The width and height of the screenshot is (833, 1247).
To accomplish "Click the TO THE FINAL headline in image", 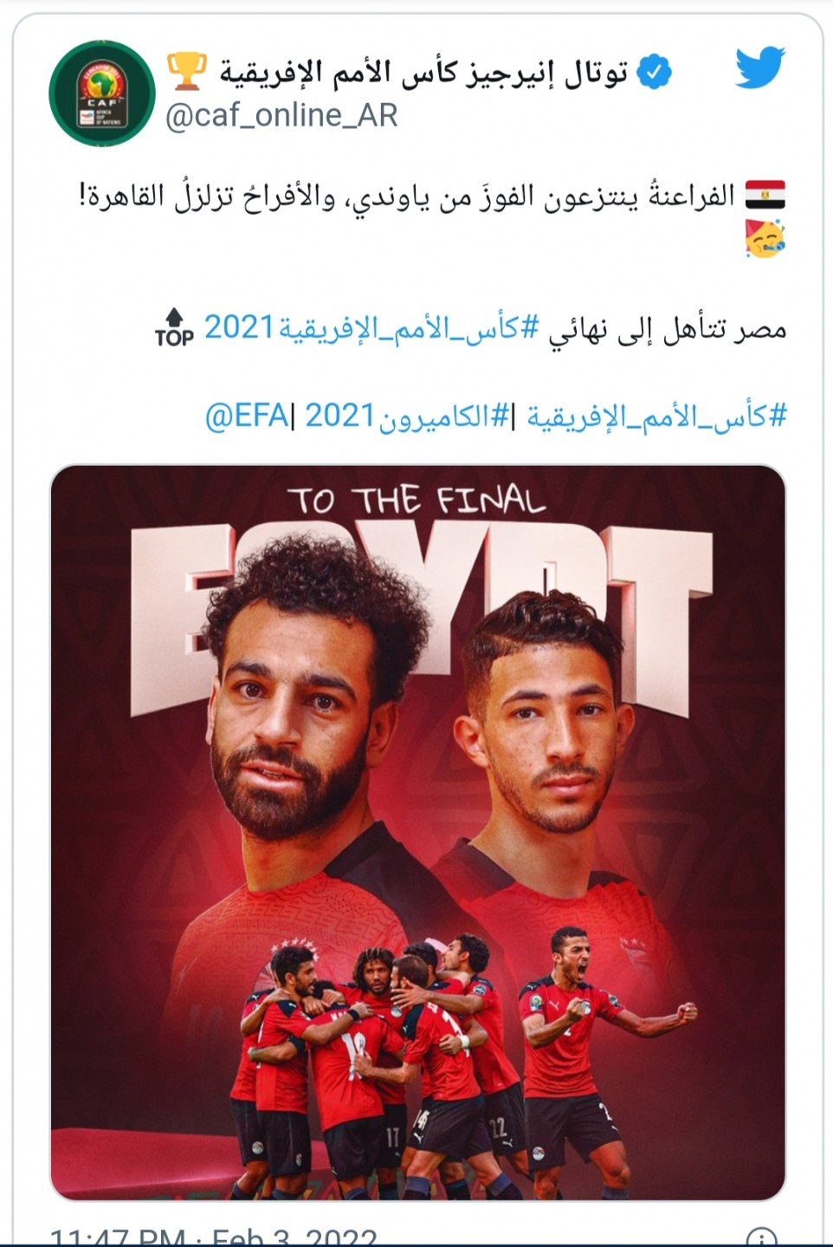I will point(417,501).
